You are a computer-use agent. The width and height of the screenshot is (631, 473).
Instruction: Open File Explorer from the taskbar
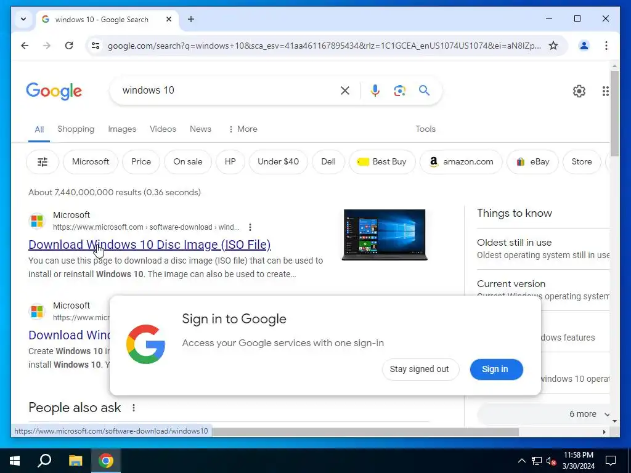coord(75,461)
